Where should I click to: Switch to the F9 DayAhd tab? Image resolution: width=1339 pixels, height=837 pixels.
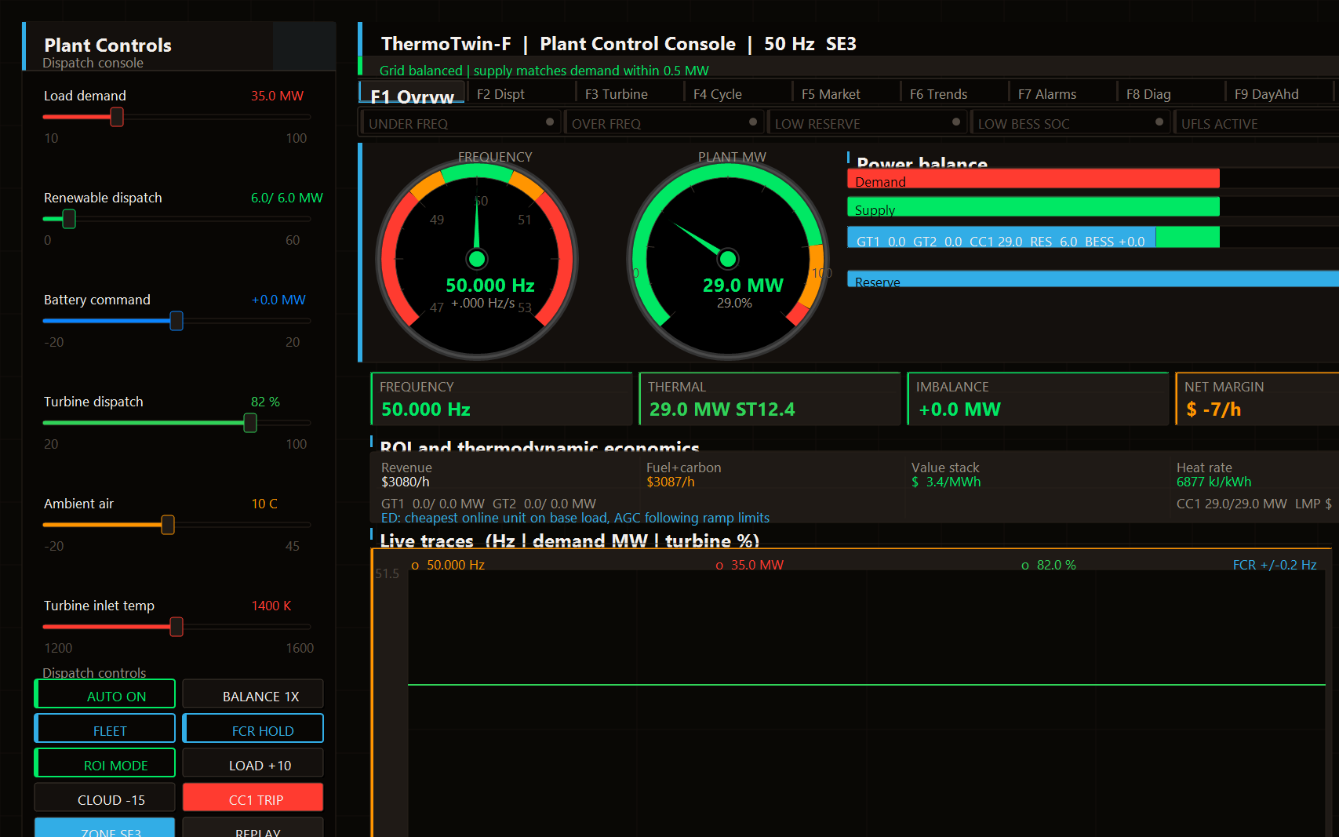pos(1279,93)
